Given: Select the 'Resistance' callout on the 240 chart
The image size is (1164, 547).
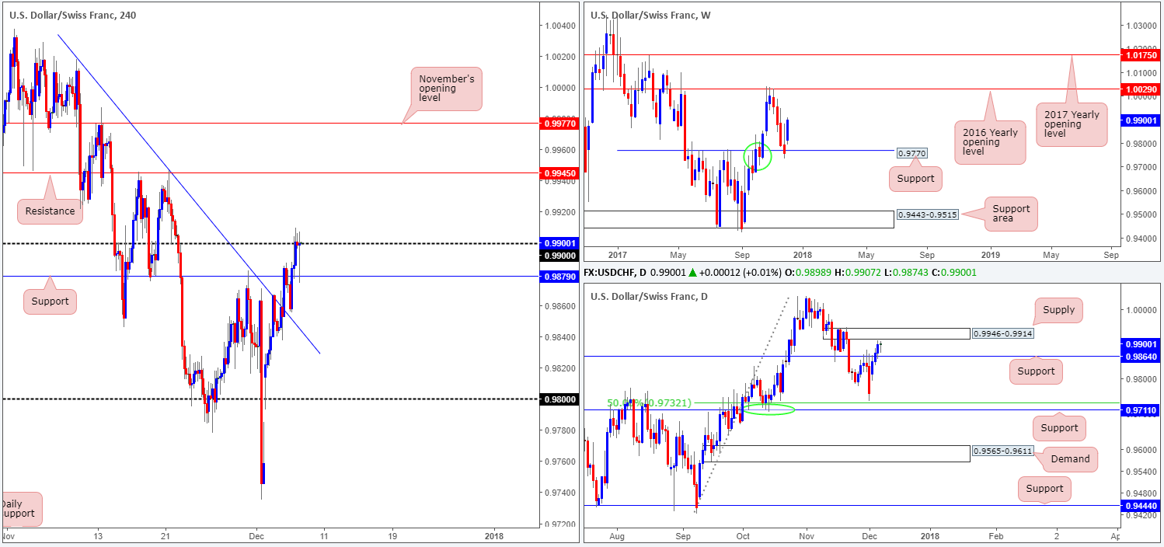Looking at the screenshot, I should click(51, 211).
